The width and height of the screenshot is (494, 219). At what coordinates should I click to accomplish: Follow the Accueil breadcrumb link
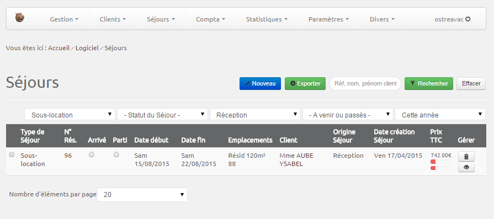(59, 48)
